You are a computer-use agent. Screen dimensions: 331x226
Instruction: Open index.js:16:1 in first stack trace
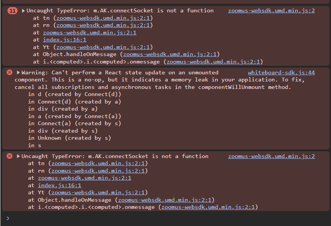(x=65, y=40)
